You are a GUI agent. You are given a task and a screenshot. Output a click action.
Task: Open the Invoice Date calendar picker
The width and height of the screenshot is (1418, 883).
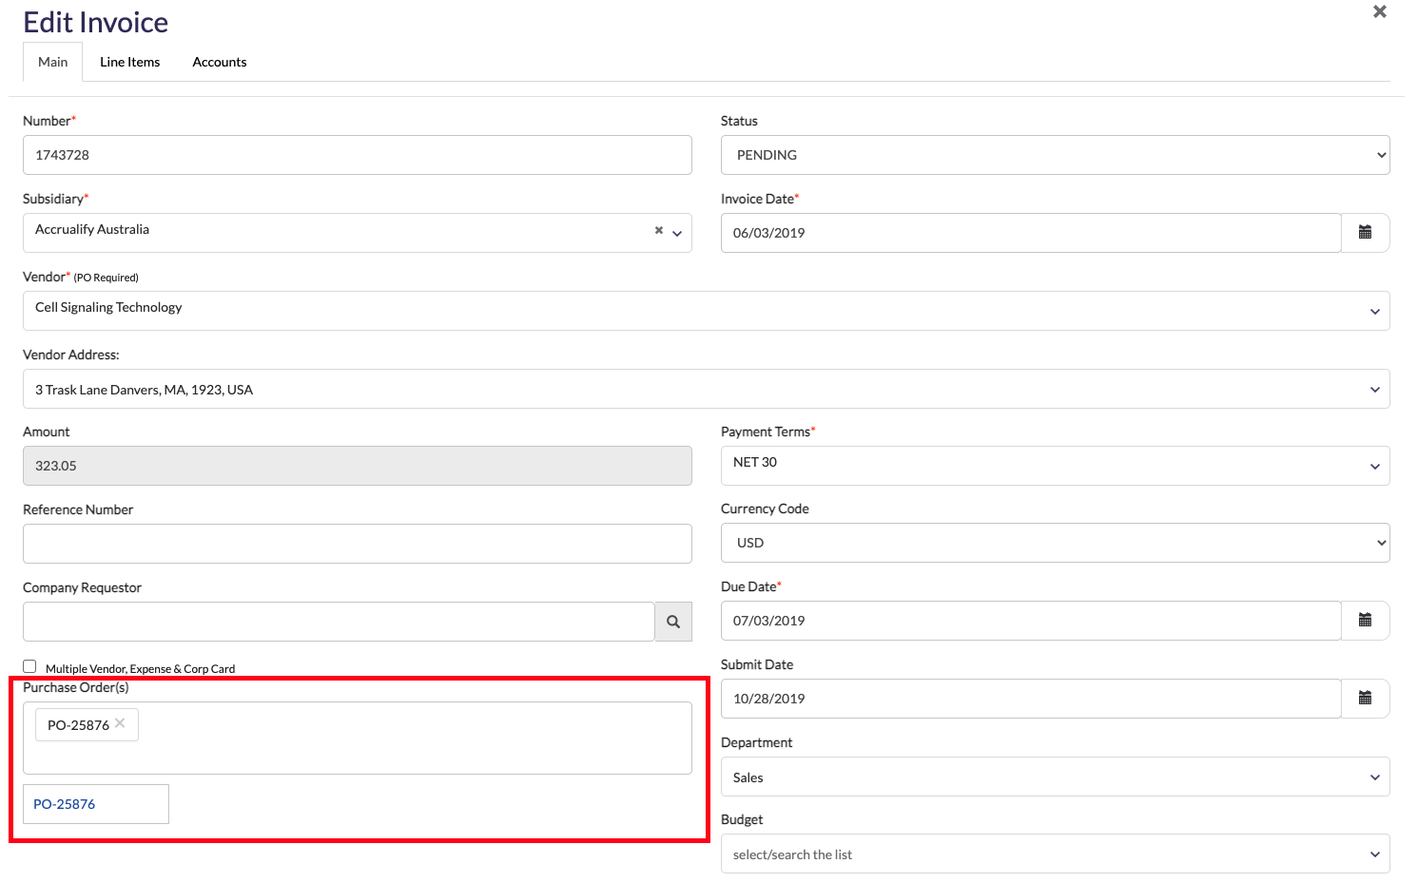click(x=1365, y=233)
